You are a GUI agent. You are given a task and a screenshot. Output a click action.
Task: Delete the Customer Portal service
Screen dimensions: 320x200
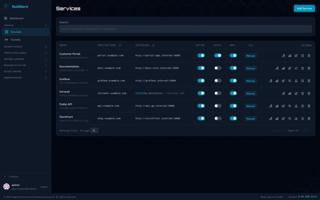pyautogui.click(x=309, y=56)
